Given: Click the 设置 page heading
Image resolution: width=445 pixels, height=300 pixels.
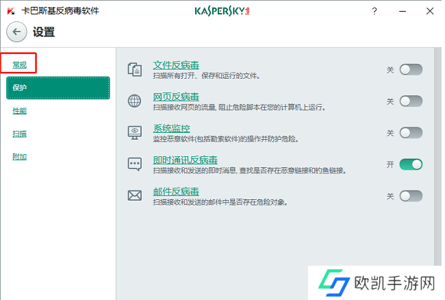Looking at the screenshot, I should pyautogui.click(x=44, y=32).
